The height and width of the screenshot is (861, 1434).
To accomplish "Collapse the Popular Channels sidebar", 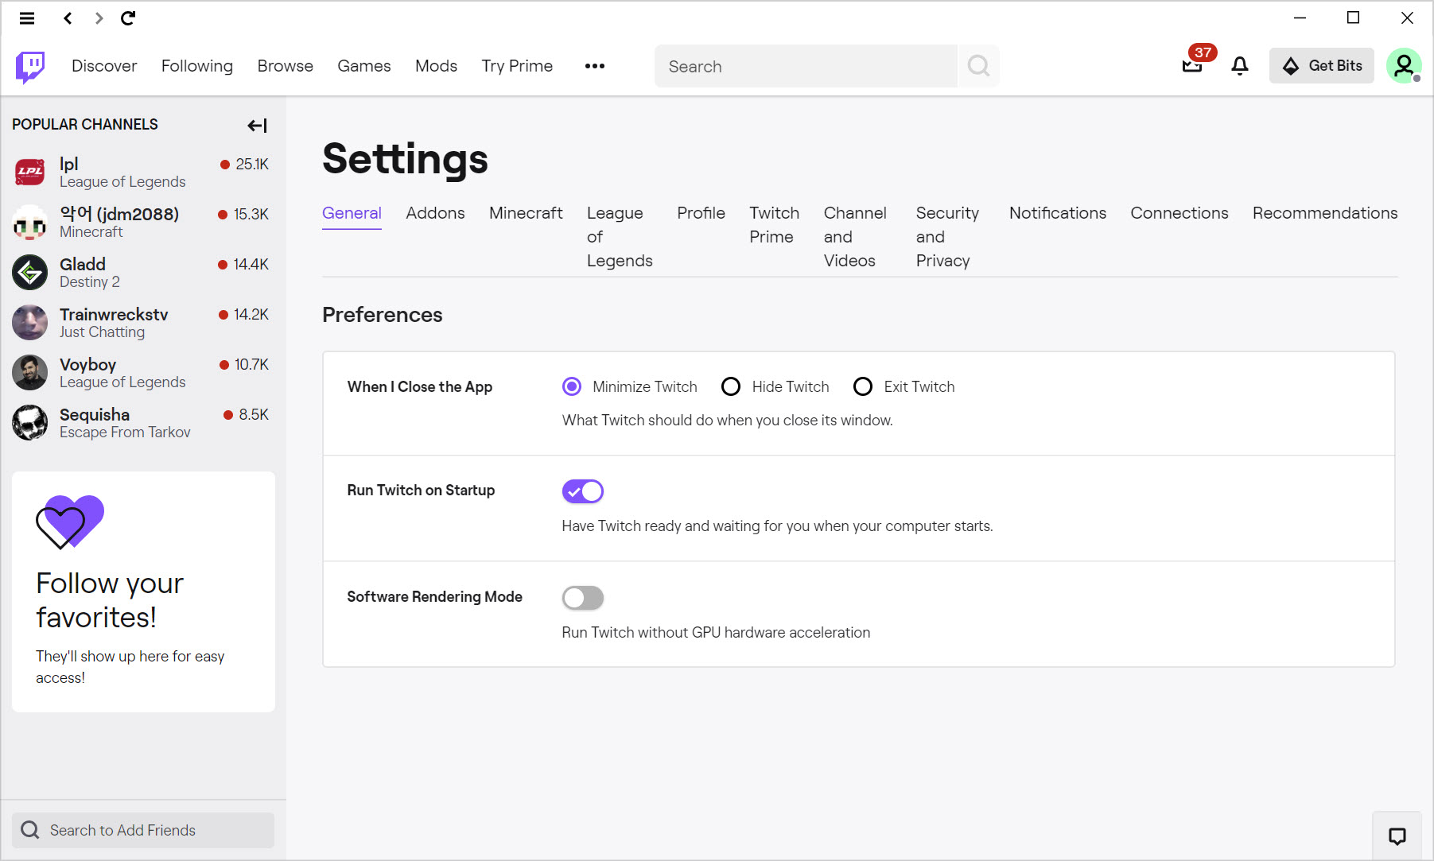I will tap(257, 126).
